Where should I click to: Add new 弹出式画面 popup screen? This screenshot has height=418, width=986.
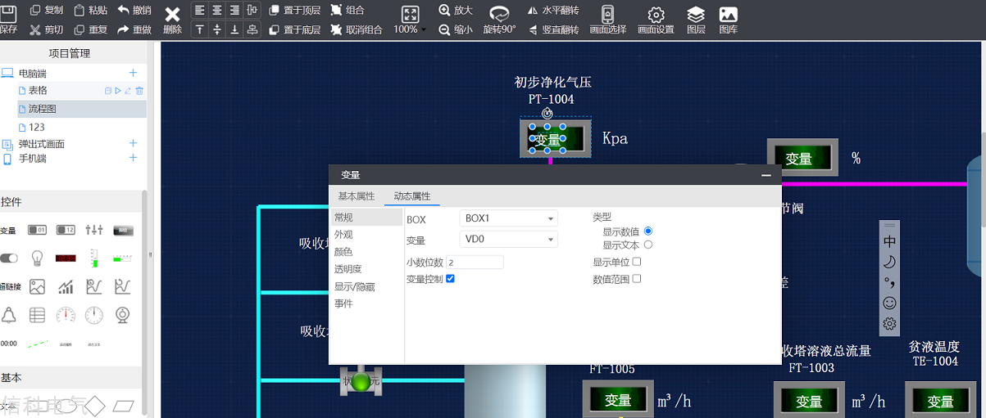point(133,144)
